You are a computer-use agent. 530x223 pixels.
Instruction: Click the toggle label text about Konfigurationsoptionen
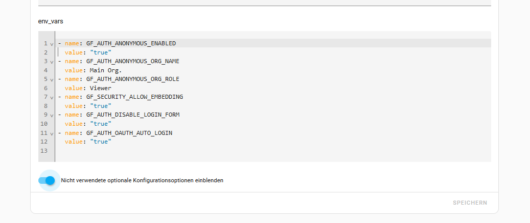(142, 180)
